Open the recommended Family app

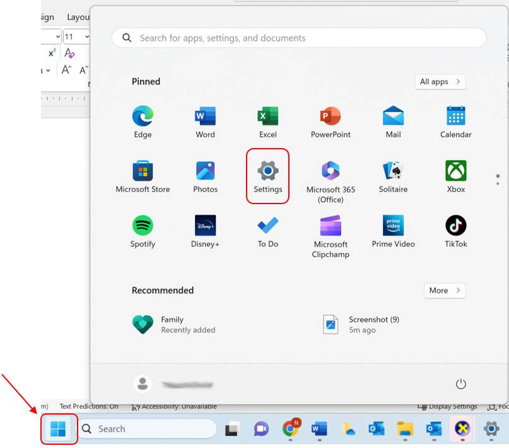tap(173, 325)
